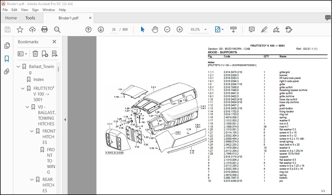
Task: Click the cloud upload icon
Action: (x=32, y=30)
